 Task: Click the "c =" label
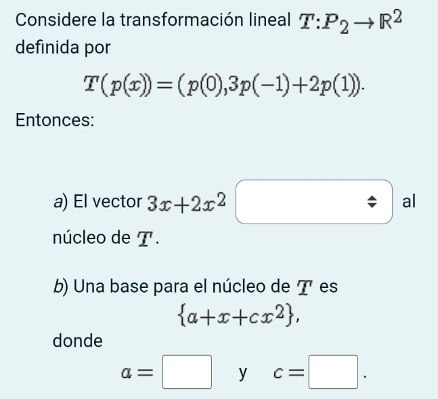pyautogui.click(x=288, y=373)
